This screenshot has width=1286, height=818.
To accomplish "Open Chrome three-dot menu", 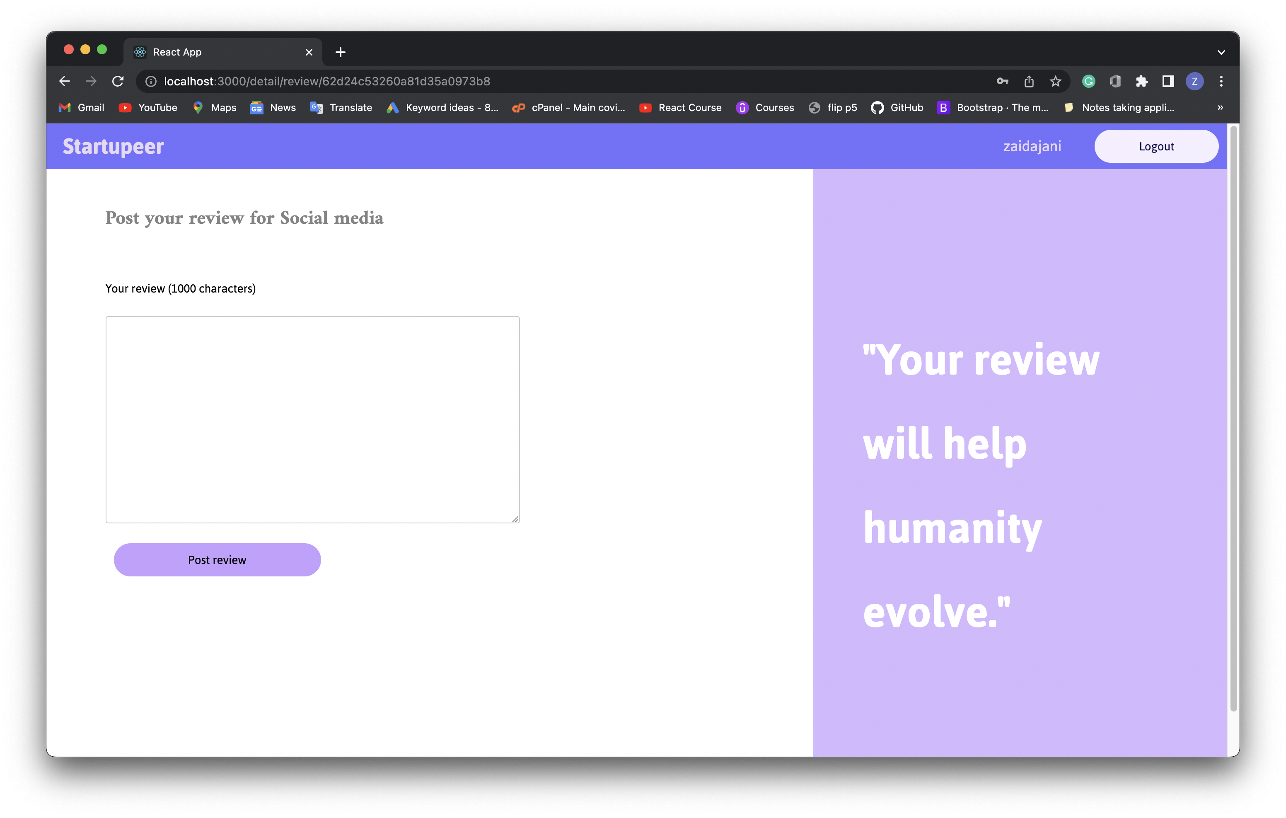I will pos(1221,81).
